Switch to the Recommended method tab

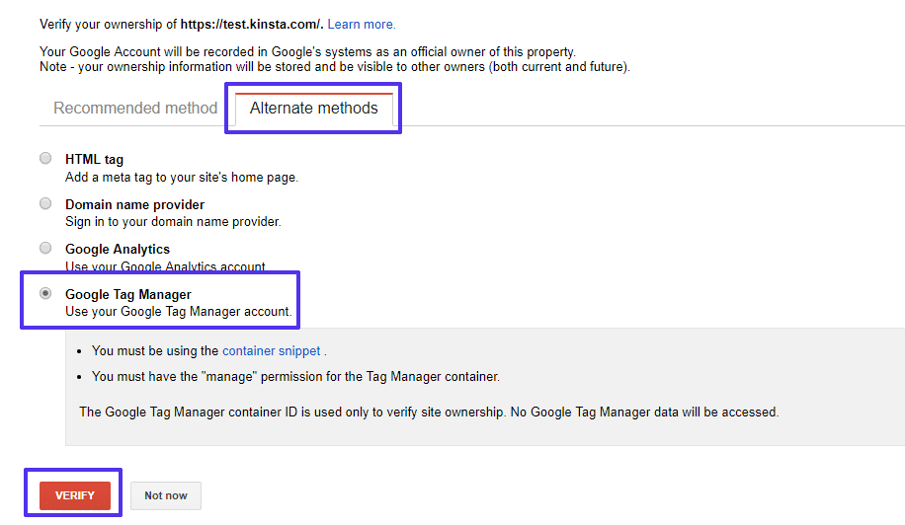coord(135,108)
